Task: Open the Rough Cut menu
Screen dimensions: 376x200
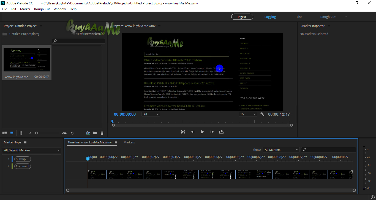Action: click(x=42, y=9)
